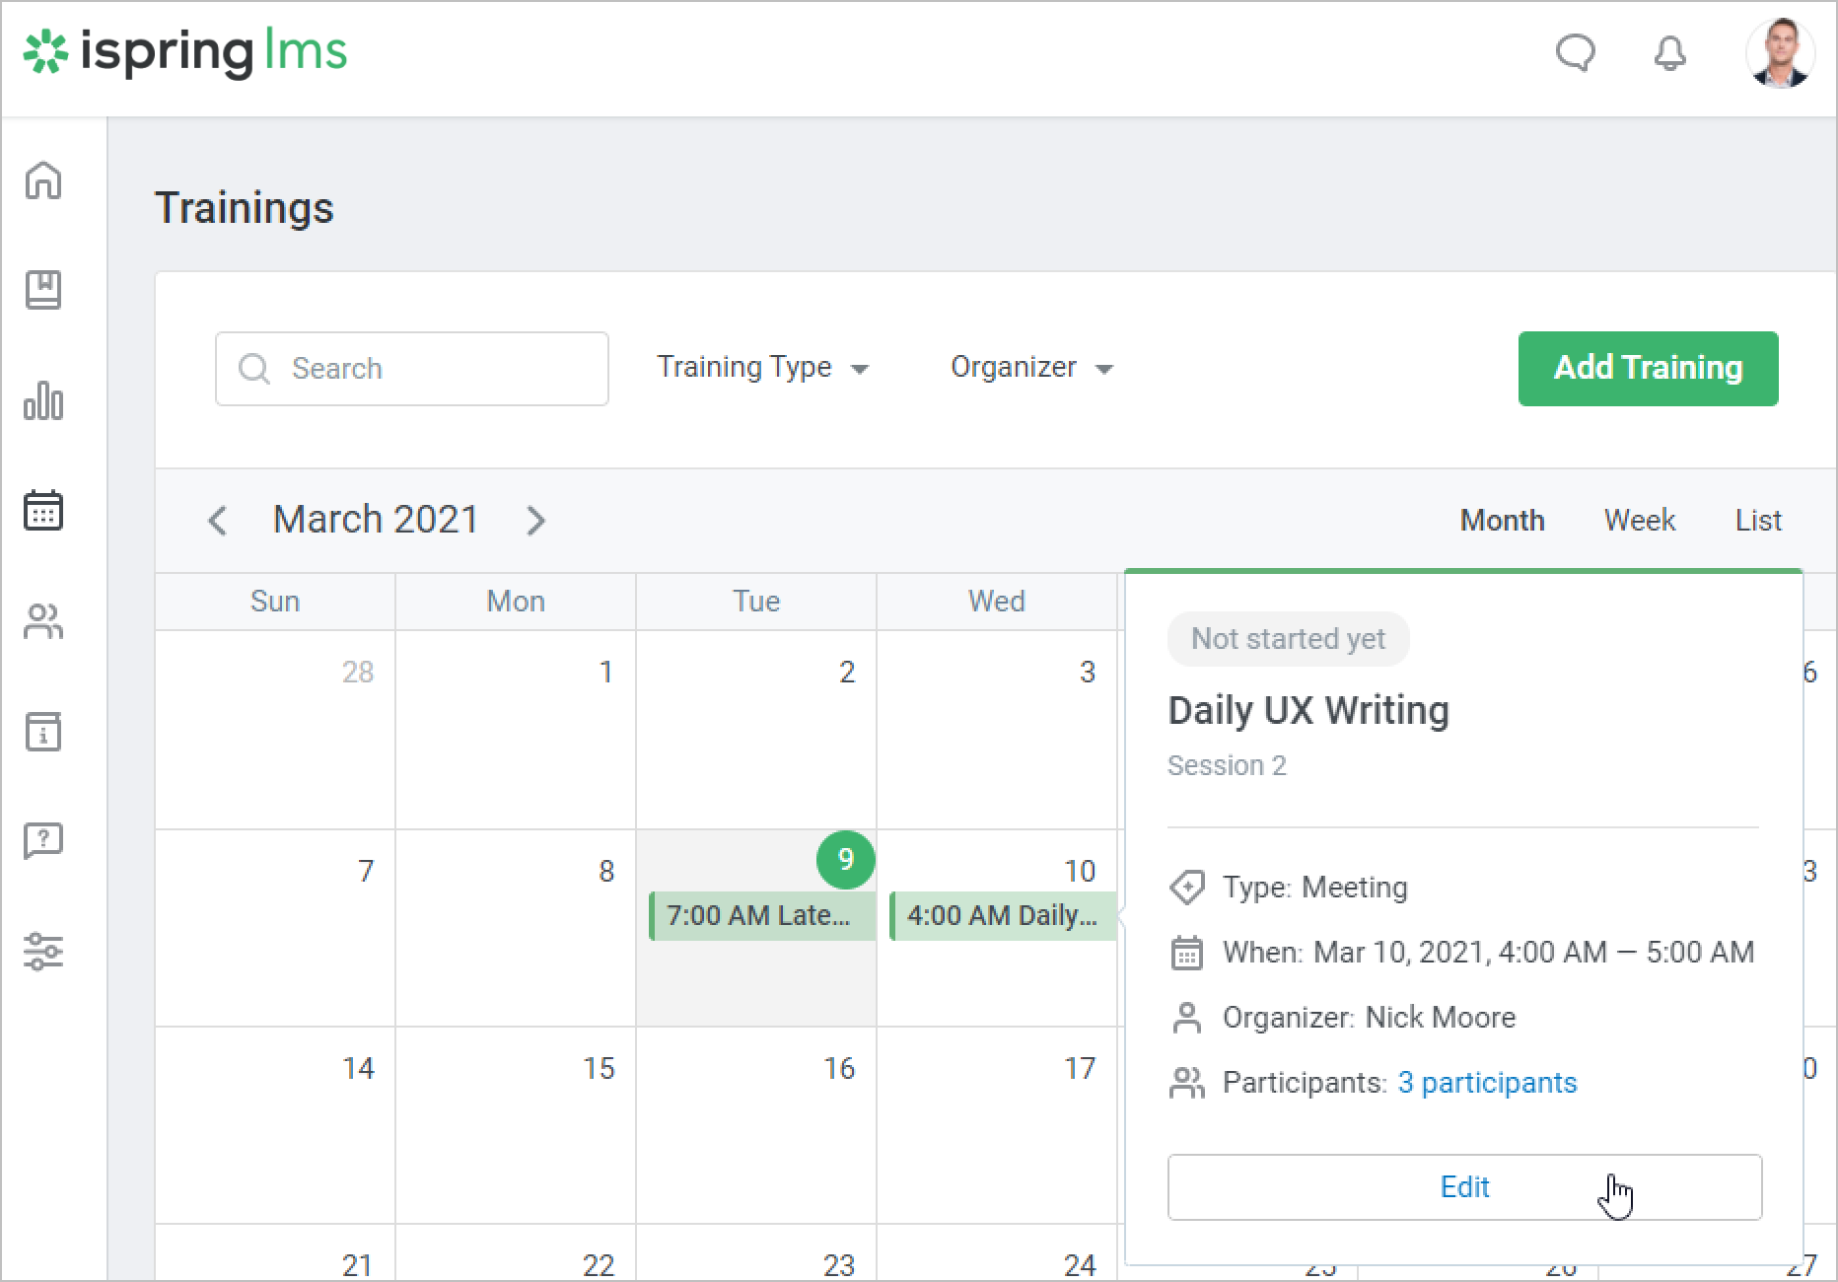Screen dimensions: 1838x1282
Task: Open the users icon in sidebar
Action: point(43,621)
